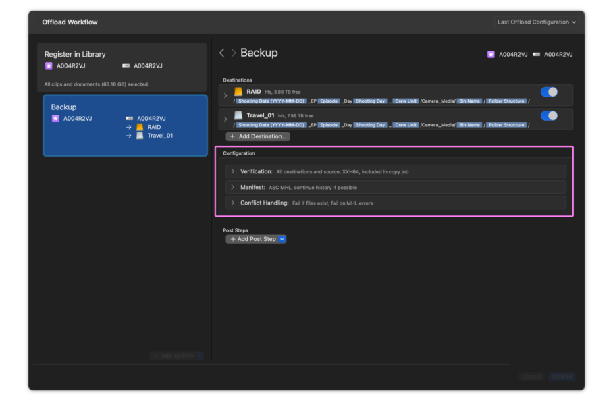Click card icon in Register in Library
613x401 pixels.
[x=126, y=65]
